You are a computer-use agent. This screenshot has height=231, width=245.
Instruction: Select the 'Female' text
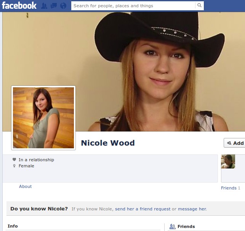pyautogui.click(x=26, y=166)
